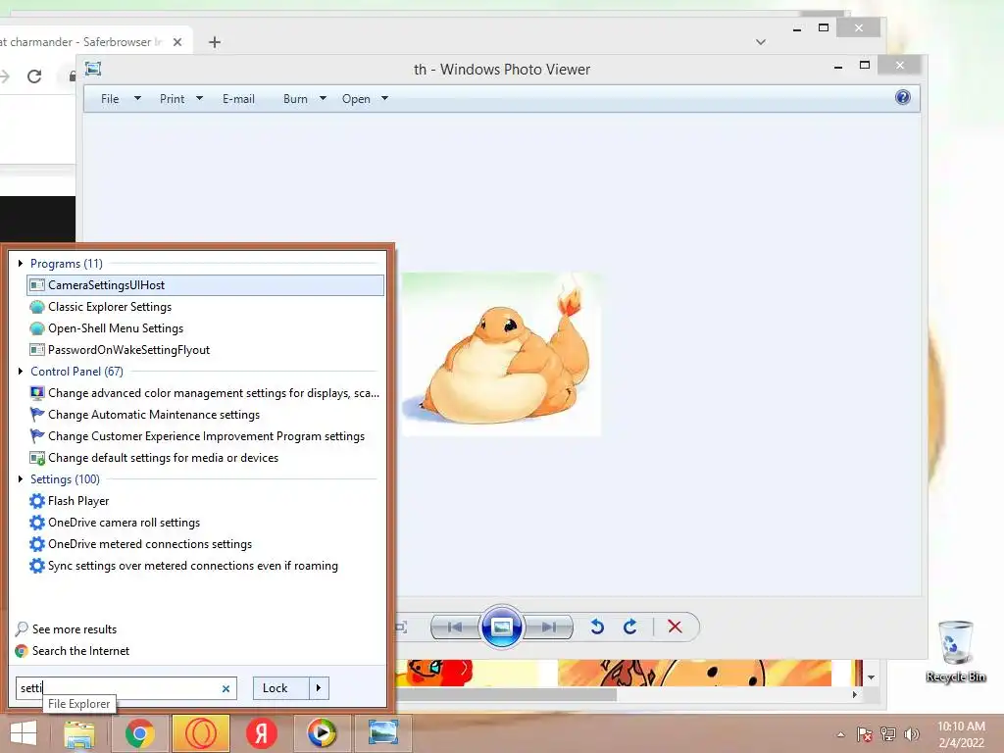
Task: Go to previous photo in Photo Viewer
Action: pyautogui.click(x=455, y=627)
